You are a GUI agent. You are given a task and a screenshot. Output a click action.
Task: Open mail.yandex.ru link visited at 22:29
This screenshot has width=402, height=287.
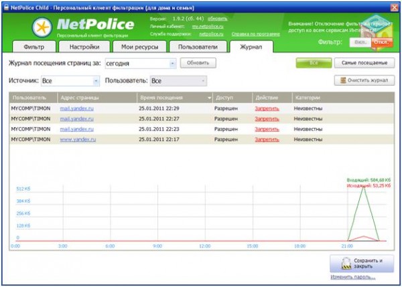[76, 108]
